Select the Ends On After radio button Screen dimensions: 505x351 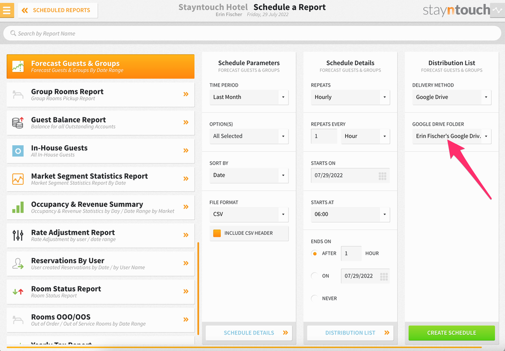315,253
